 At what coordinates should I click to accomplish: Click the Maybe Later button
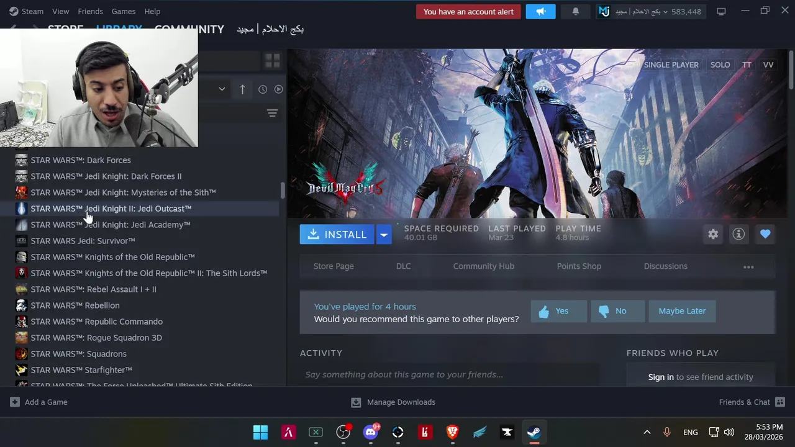click(x=682, y=311)
